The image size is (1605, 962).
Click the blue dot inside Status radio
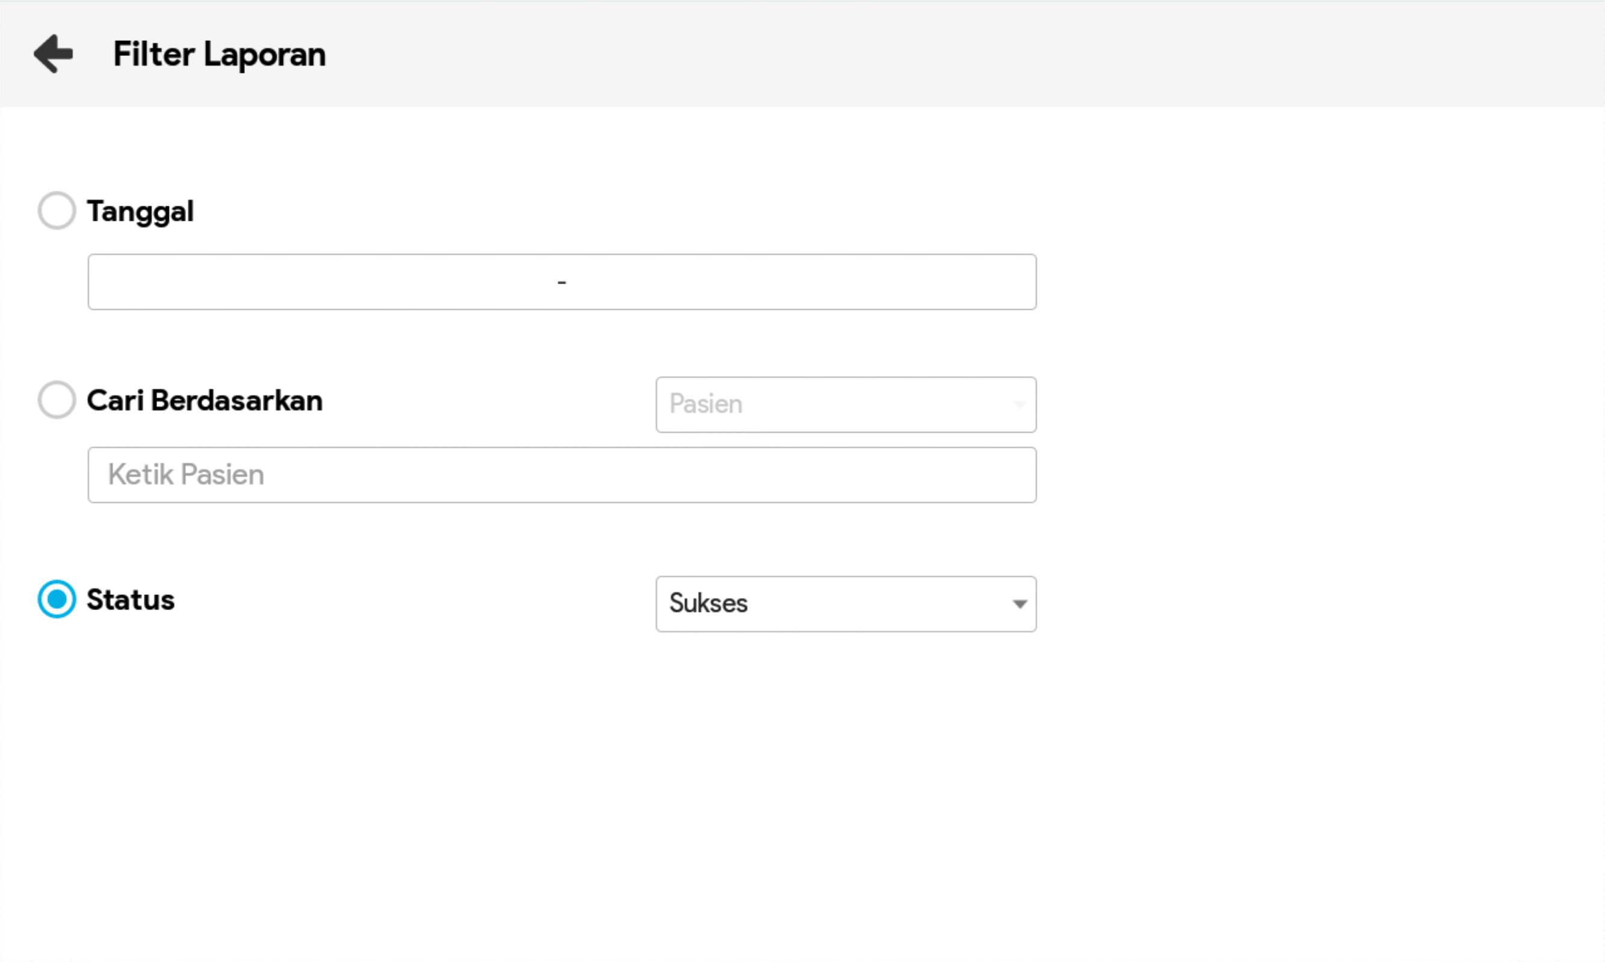pos(57,599)
